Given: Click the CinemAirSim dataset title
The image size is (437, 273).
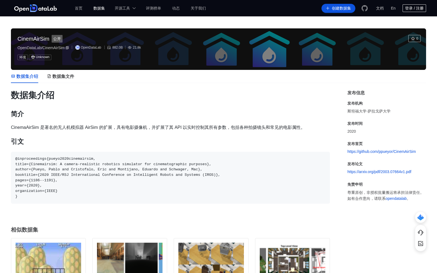Looking at the screenshot, I should 33,39.
